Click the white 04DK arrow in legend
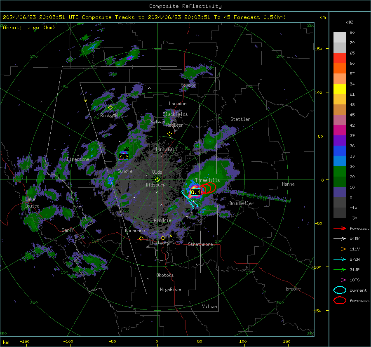Viewport: 371px width, 347px height. [340, 239]
